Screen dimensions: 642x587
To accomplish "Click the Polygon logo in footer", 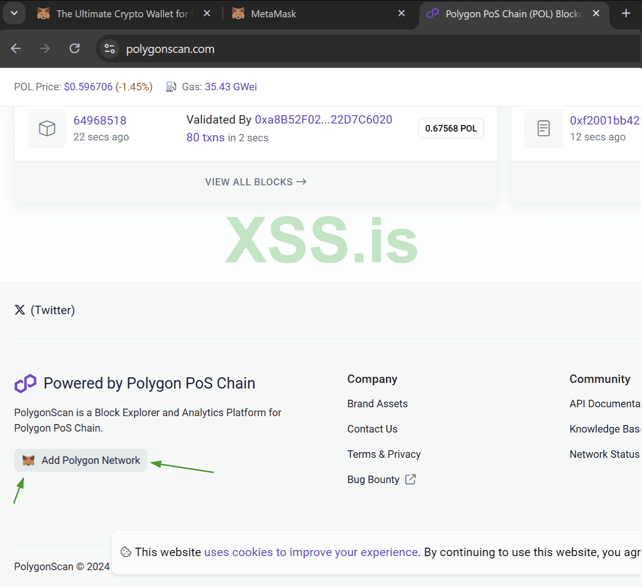I will 25,383.
